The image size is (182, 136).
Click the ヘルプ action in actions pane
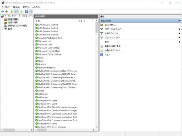click(107, 55)
